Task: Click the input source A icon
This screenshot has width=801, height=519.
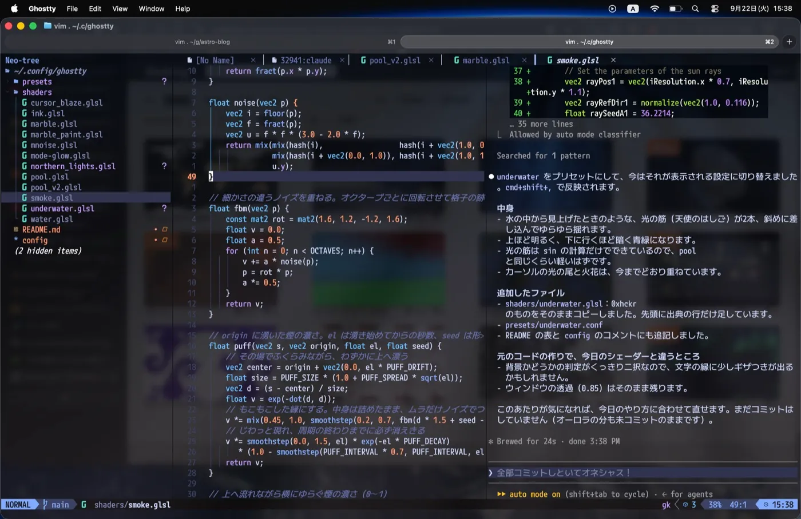Action: pyautogui.click(x=633, y=9)
